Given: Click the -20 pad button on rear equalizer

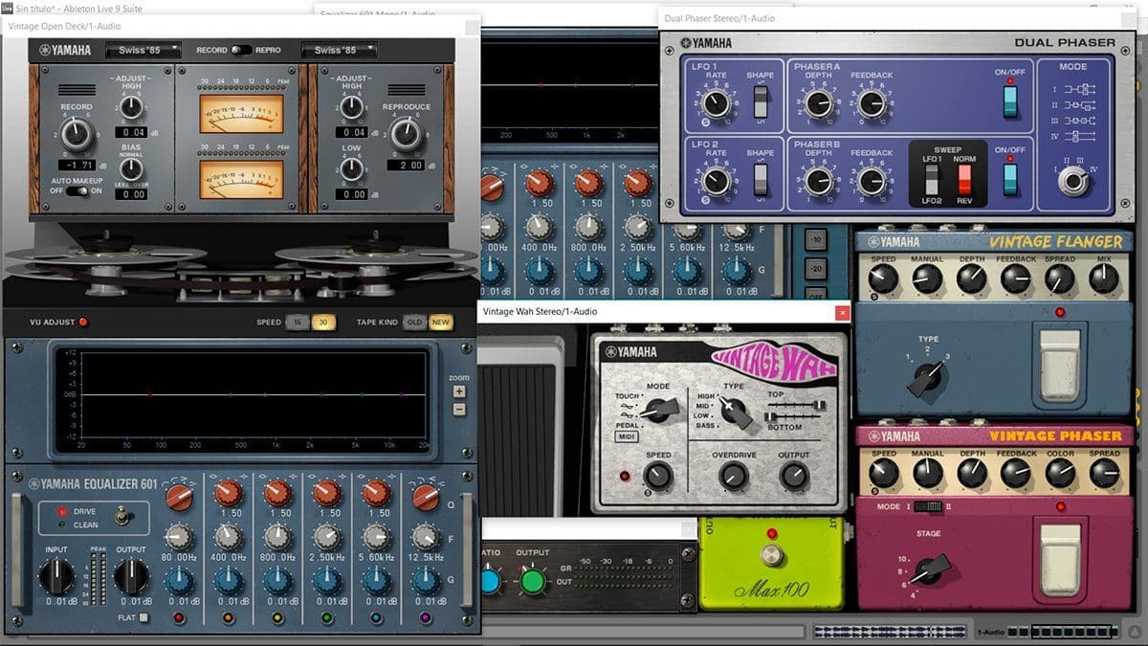Looking at the screenshot, I should coord(815,269).
